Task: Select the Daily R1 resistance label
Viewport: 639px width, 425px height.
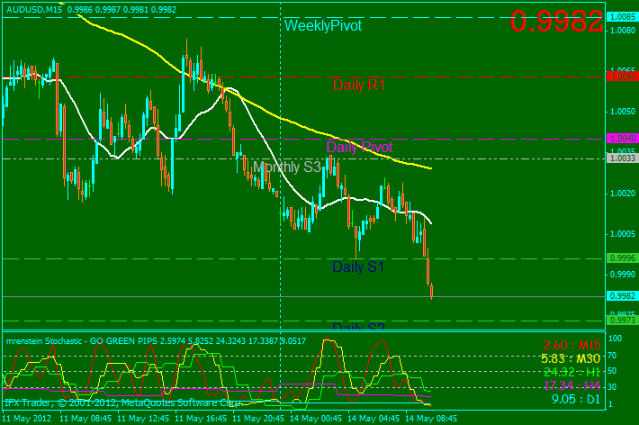Action: 358,85
